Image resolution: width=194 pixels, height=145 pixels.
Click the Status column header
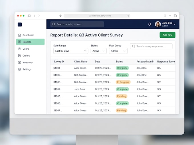[x=119, y=62]
